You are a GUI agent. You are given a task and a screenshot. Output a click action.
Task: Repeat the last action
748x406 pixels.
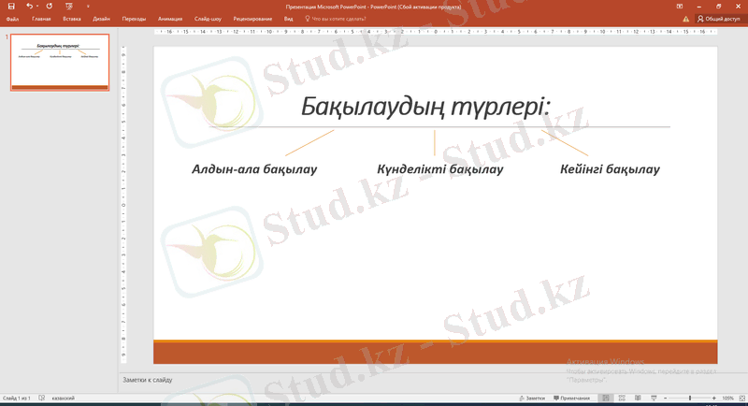50,7
